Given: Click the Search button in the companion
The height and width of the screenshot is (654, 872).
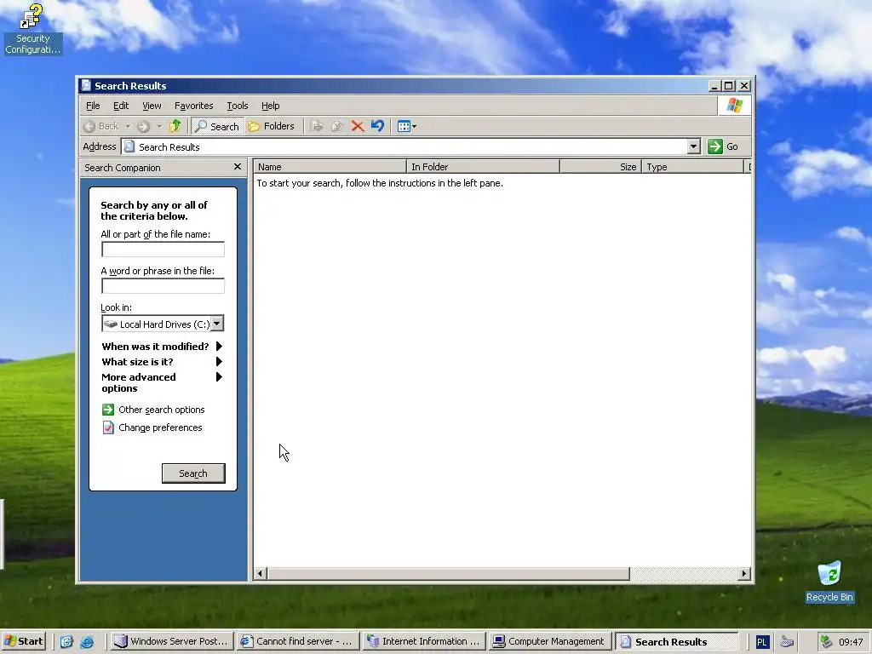Looking at the screenshot, I should 193,473.
